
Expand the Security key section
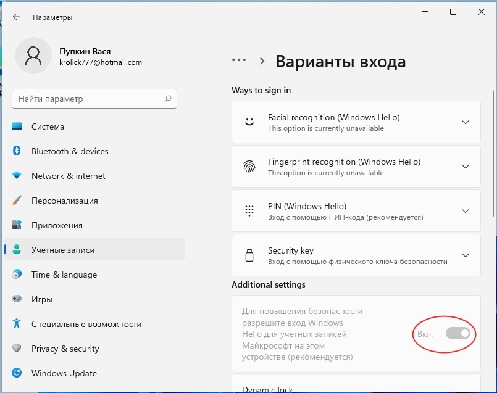[x=466, y=255]
